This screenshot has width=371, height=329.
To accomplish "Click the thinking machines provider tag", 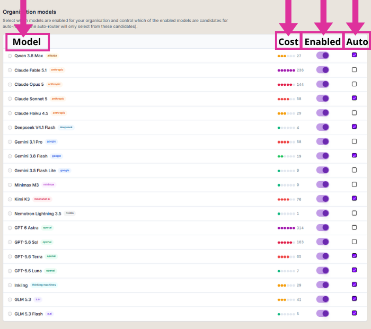I will (x=44, y=285).
